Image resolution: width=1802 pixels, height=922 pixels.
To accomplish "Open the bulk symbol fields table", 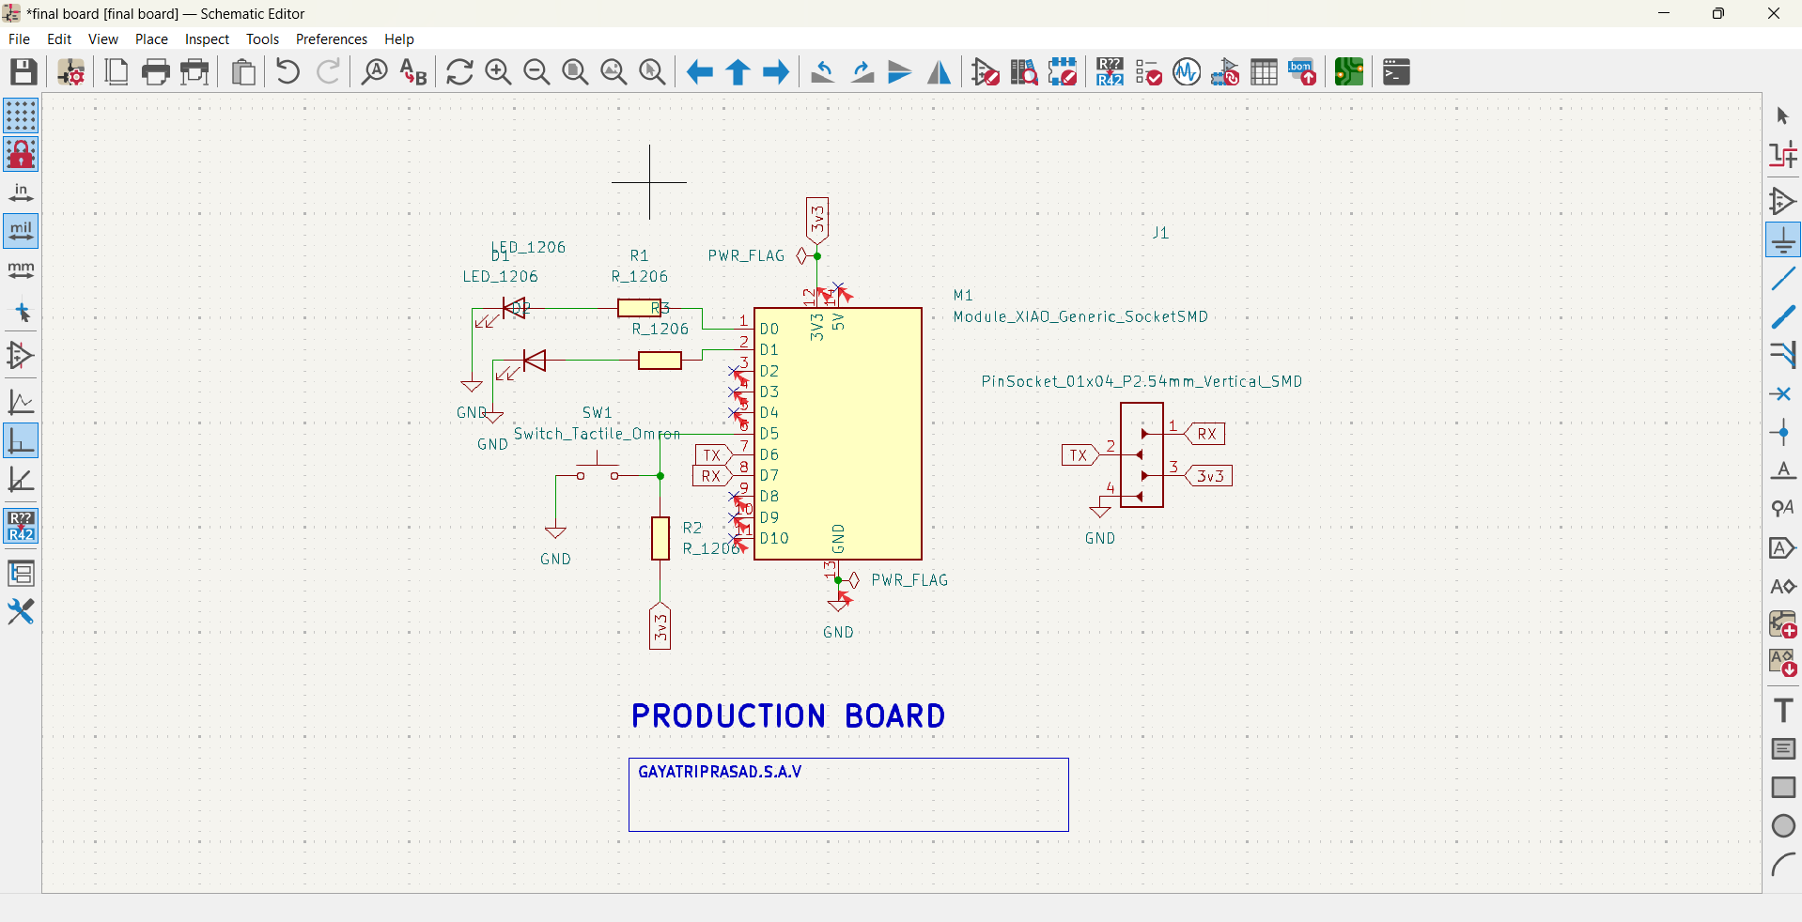I will pyautogui.click(x=1264, y=72).
